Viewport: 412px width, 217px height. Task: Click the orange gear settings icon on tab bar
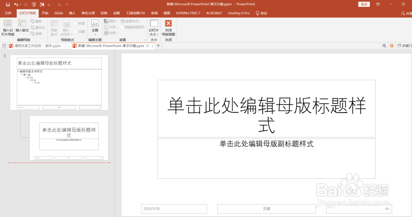pos(391,46)
